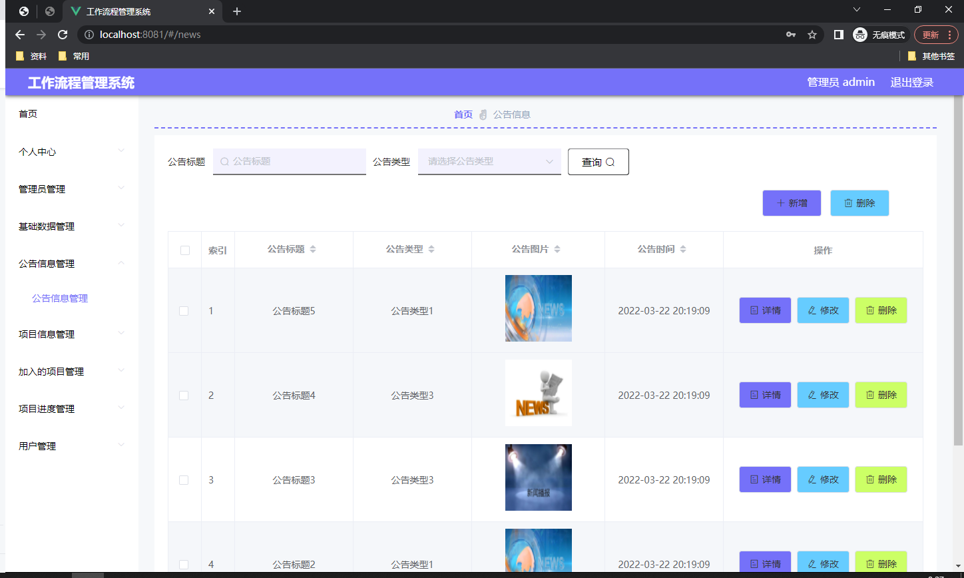Expand 个人中心 sidebar menu
This screenshot has width=964, height=578.
tap(71, 152)
